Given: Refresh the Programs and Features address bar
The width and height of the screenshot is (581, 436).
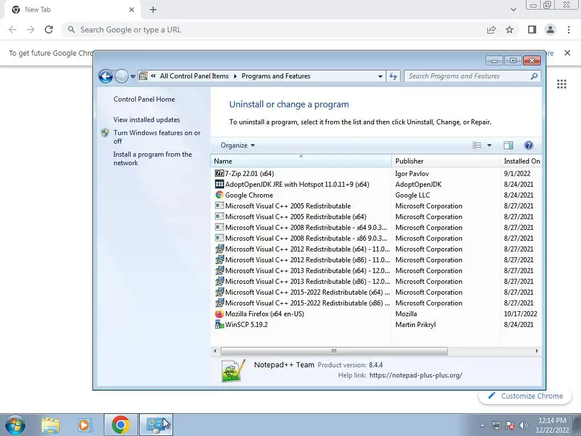Looking at the screenshot, I should [x=393, y=77].
